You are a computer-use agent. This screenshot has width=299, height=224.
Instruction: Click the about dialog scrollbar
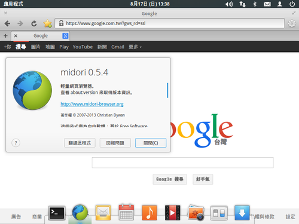click(167, 90)
